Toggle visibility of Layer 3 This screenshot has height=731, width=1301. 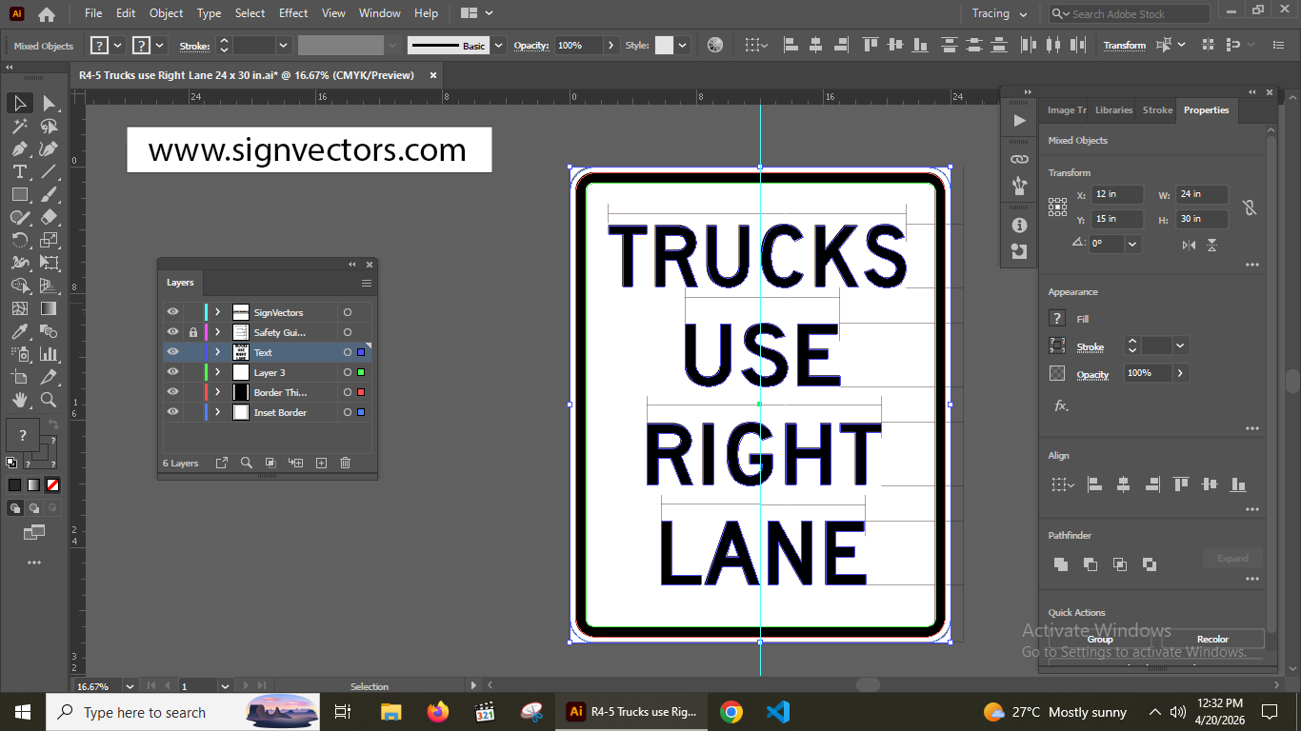click(x=172, y=371)
